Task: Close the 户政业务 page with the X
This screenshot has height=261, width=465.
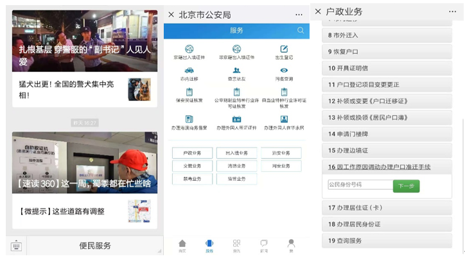Action: click(x=318, y=12)
